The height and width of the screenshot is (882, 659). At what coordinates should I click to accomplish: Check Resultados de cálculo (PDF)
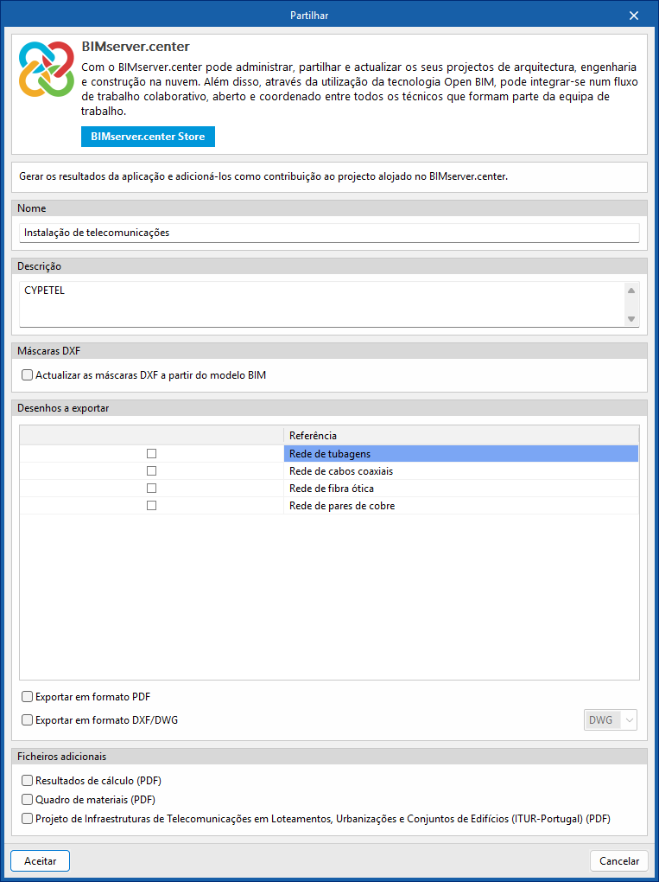pyautogui.click(x=27, y=781)
